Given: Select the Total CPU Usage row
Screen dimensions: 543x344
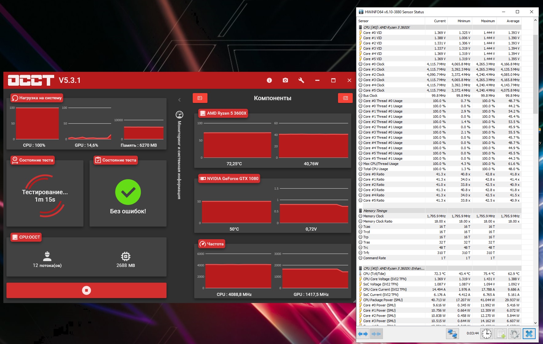Looking at the screenshot, I should coord(439,169).
